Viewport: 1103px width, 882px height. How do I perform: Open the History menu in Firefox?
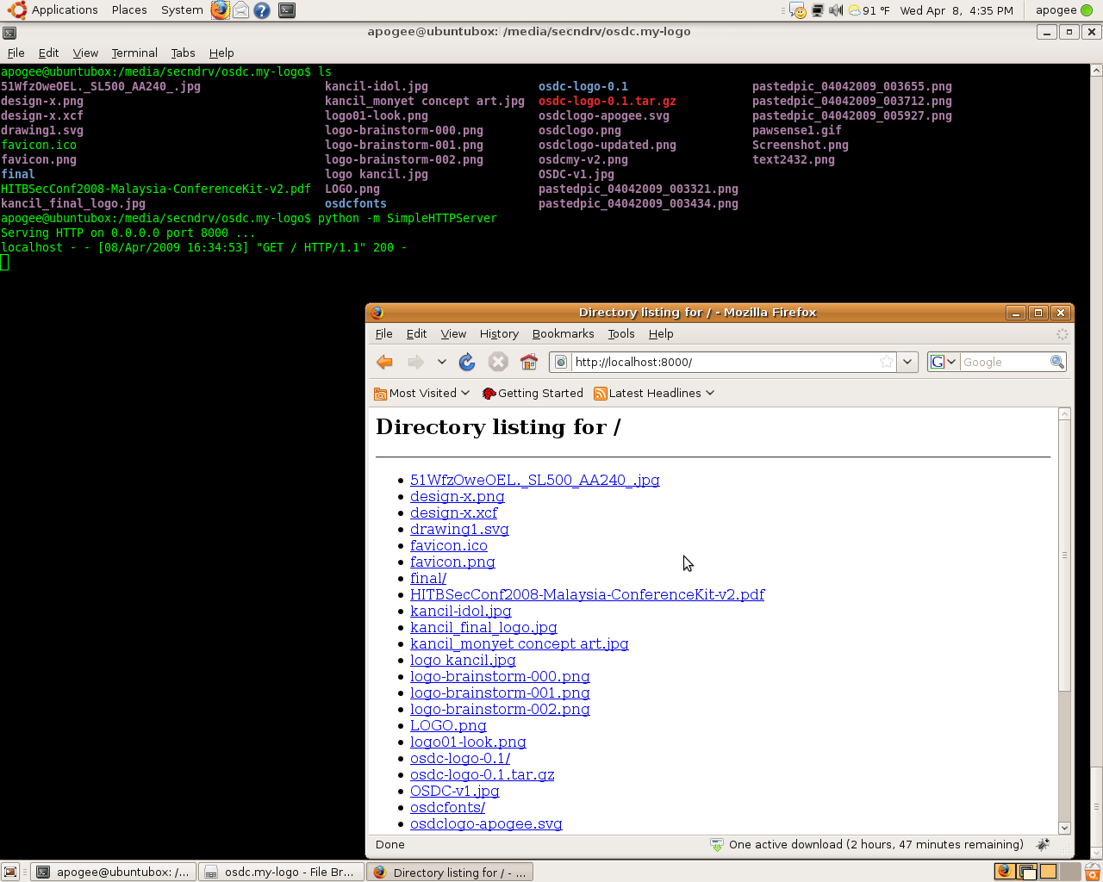pos(499,334)
